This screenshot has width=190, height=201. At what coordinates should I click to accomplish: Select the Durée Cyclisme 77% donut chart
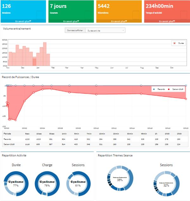pos(16,184)
